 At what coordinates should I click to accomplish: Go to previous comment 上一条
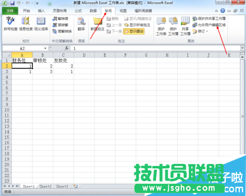click(x=114, y=25)
